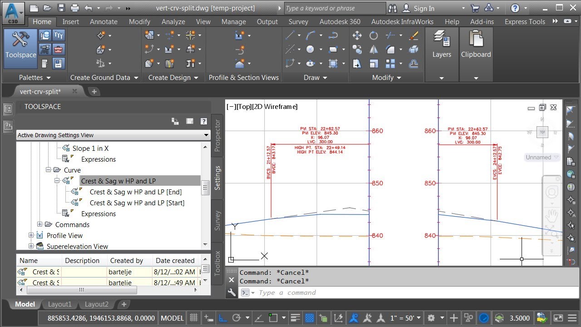Click the Section Views creation icon

click(240, 64)
